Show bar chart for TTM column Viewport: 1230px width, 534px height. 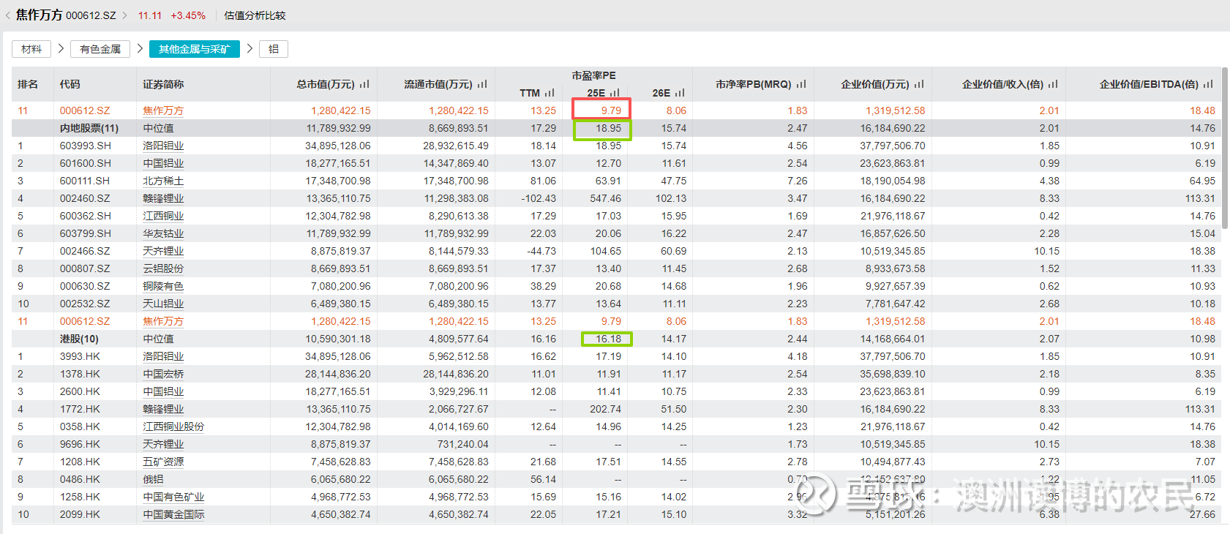click(x=550, y=93)
